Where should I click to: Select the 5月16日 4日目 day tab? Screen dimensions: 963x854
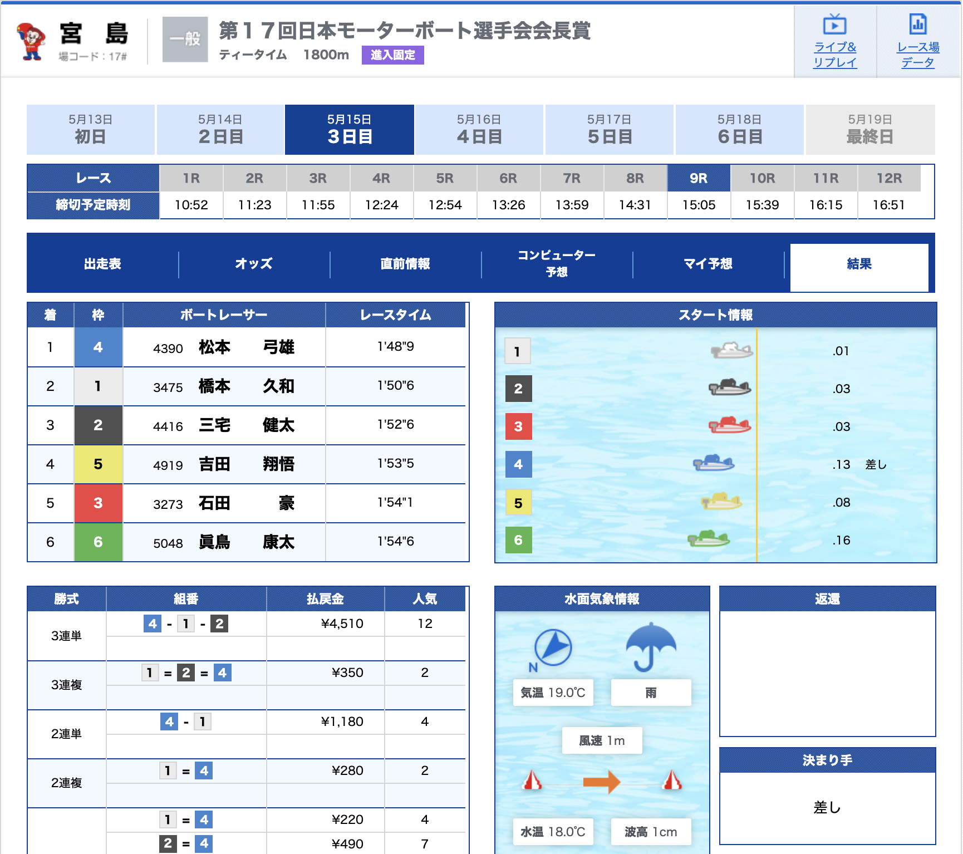tap(479, 130)
